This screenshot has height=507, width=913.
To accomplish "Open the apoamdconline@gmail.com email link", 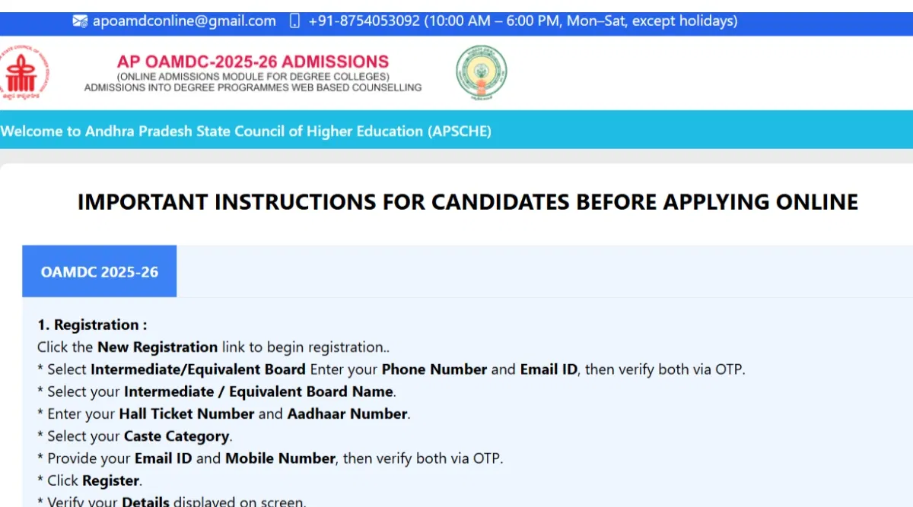I will 184,21.
